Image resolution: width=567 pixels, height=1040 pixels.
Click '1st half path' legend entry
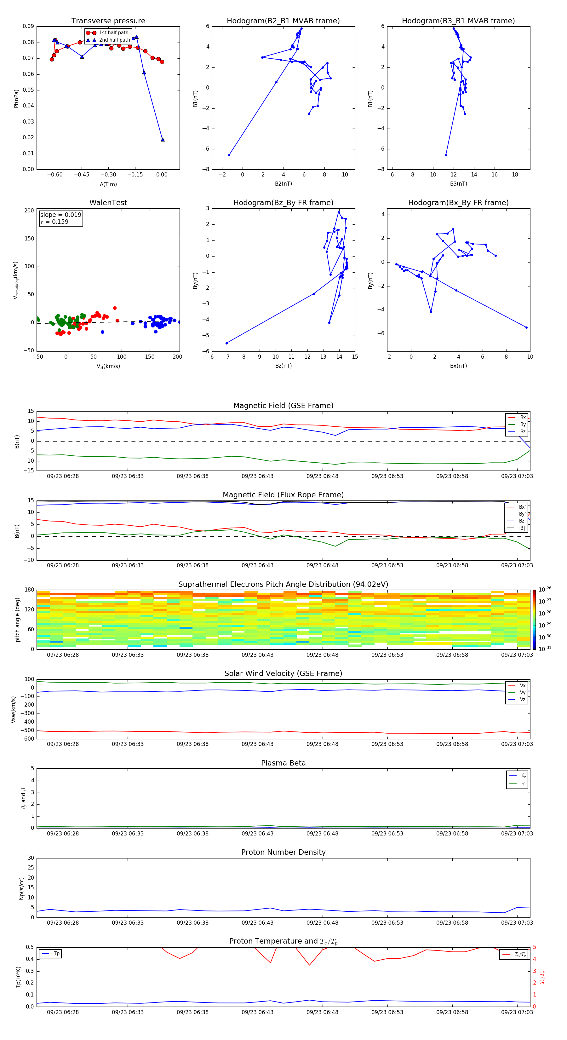pos(108,33)
